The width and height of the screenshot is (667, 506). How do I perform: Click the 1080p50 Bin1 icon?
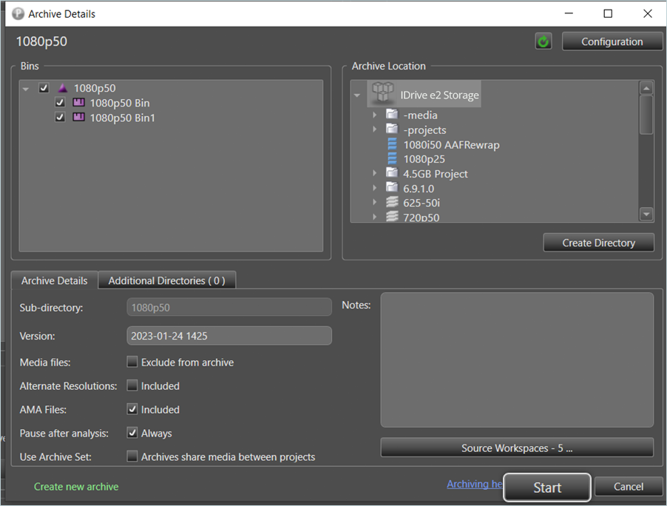[x=78, y=117]
